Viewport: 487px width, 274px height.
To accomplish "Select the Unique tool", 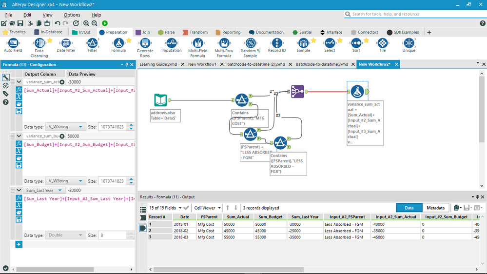I will (409, 45).
